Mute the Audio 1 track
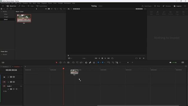Screen dimensions: 188x106 point(16,89)
